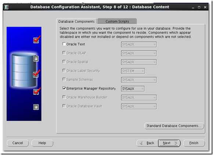Open the Oracle Text tablespace dropdown
The height and width of the screenshot is (155, 213).
[x=139, y=45]
